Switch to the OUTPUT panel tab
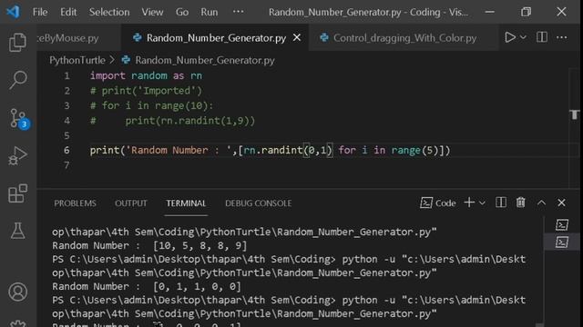 (x=131, y=203)
